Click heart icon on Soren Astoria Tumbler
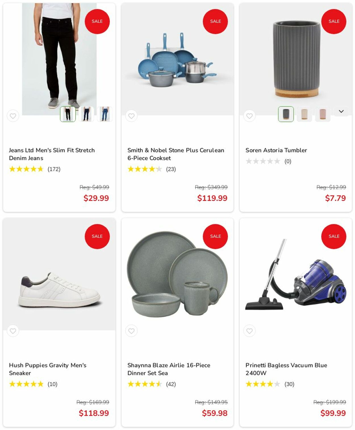 click(x=249, y=116)
